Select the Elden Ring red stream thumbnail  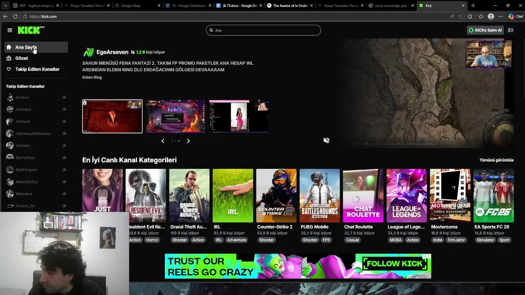pyautogui.click(x=112, y=116)
